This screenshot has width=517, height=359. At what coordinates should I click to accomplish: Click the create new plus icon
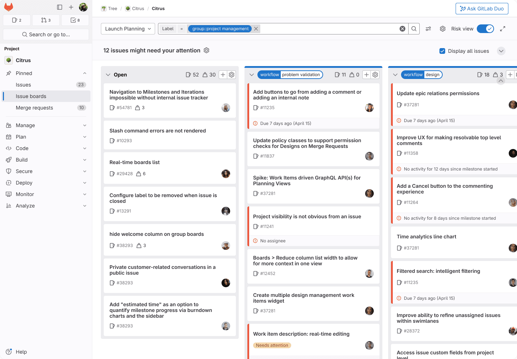click(x=71, y=7)
